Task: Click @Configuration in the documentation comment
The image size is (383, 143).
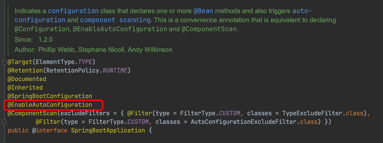Action: [42, 29]
